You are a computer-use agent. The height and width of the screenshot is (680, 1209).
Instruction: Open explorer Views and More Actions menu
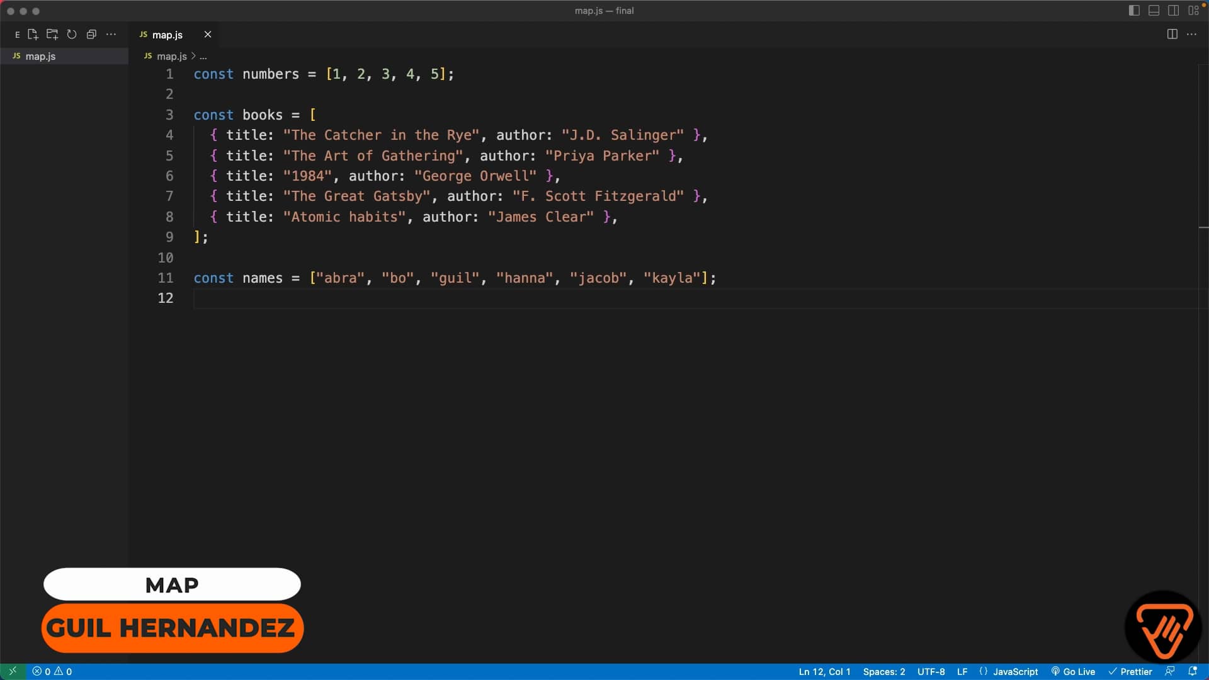tap(111, 35)
